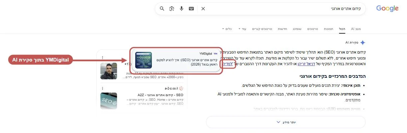Click the YMDigital tree thumbnail

point(144,60)
